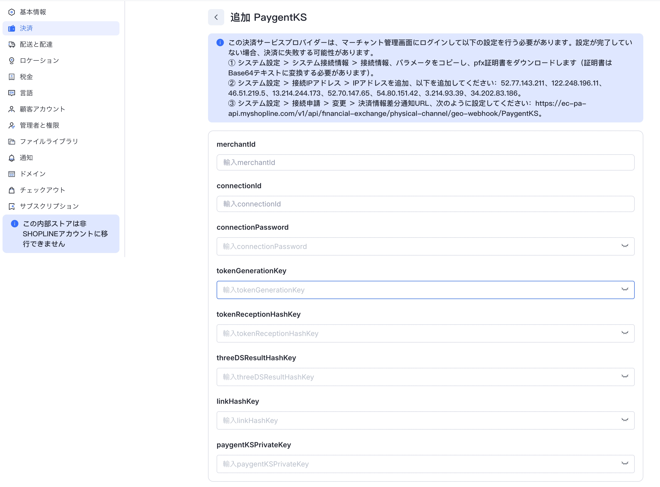The width and height of the screenshot is (660, 487).
Task: Unhide the linkHashKey value via eye icon
Action: click(x=625, y=420)
